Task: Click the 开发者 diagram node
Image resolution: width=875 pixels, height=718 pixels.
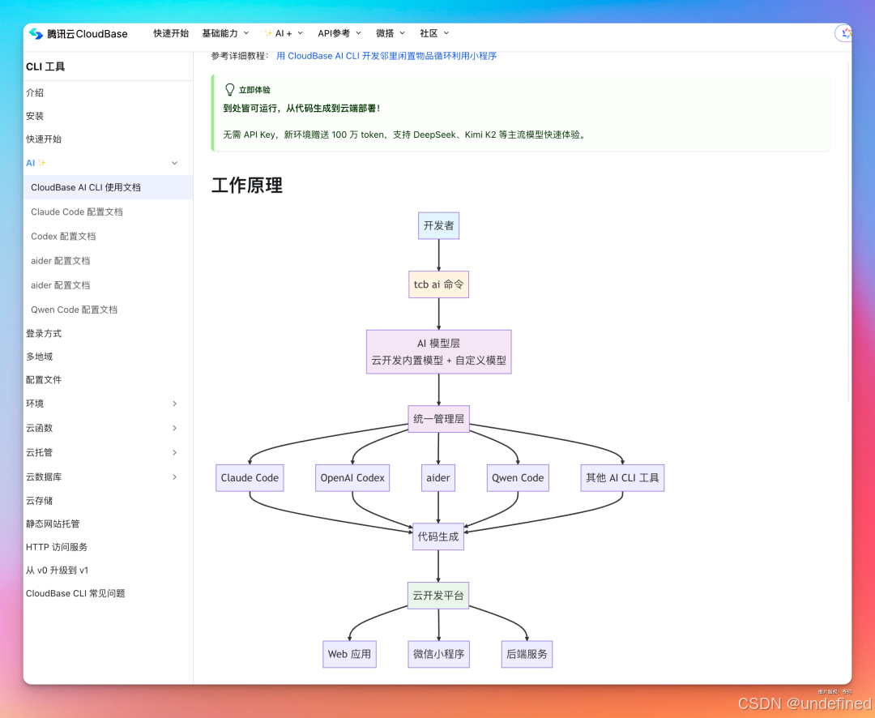Action: (x=438, y=225)
